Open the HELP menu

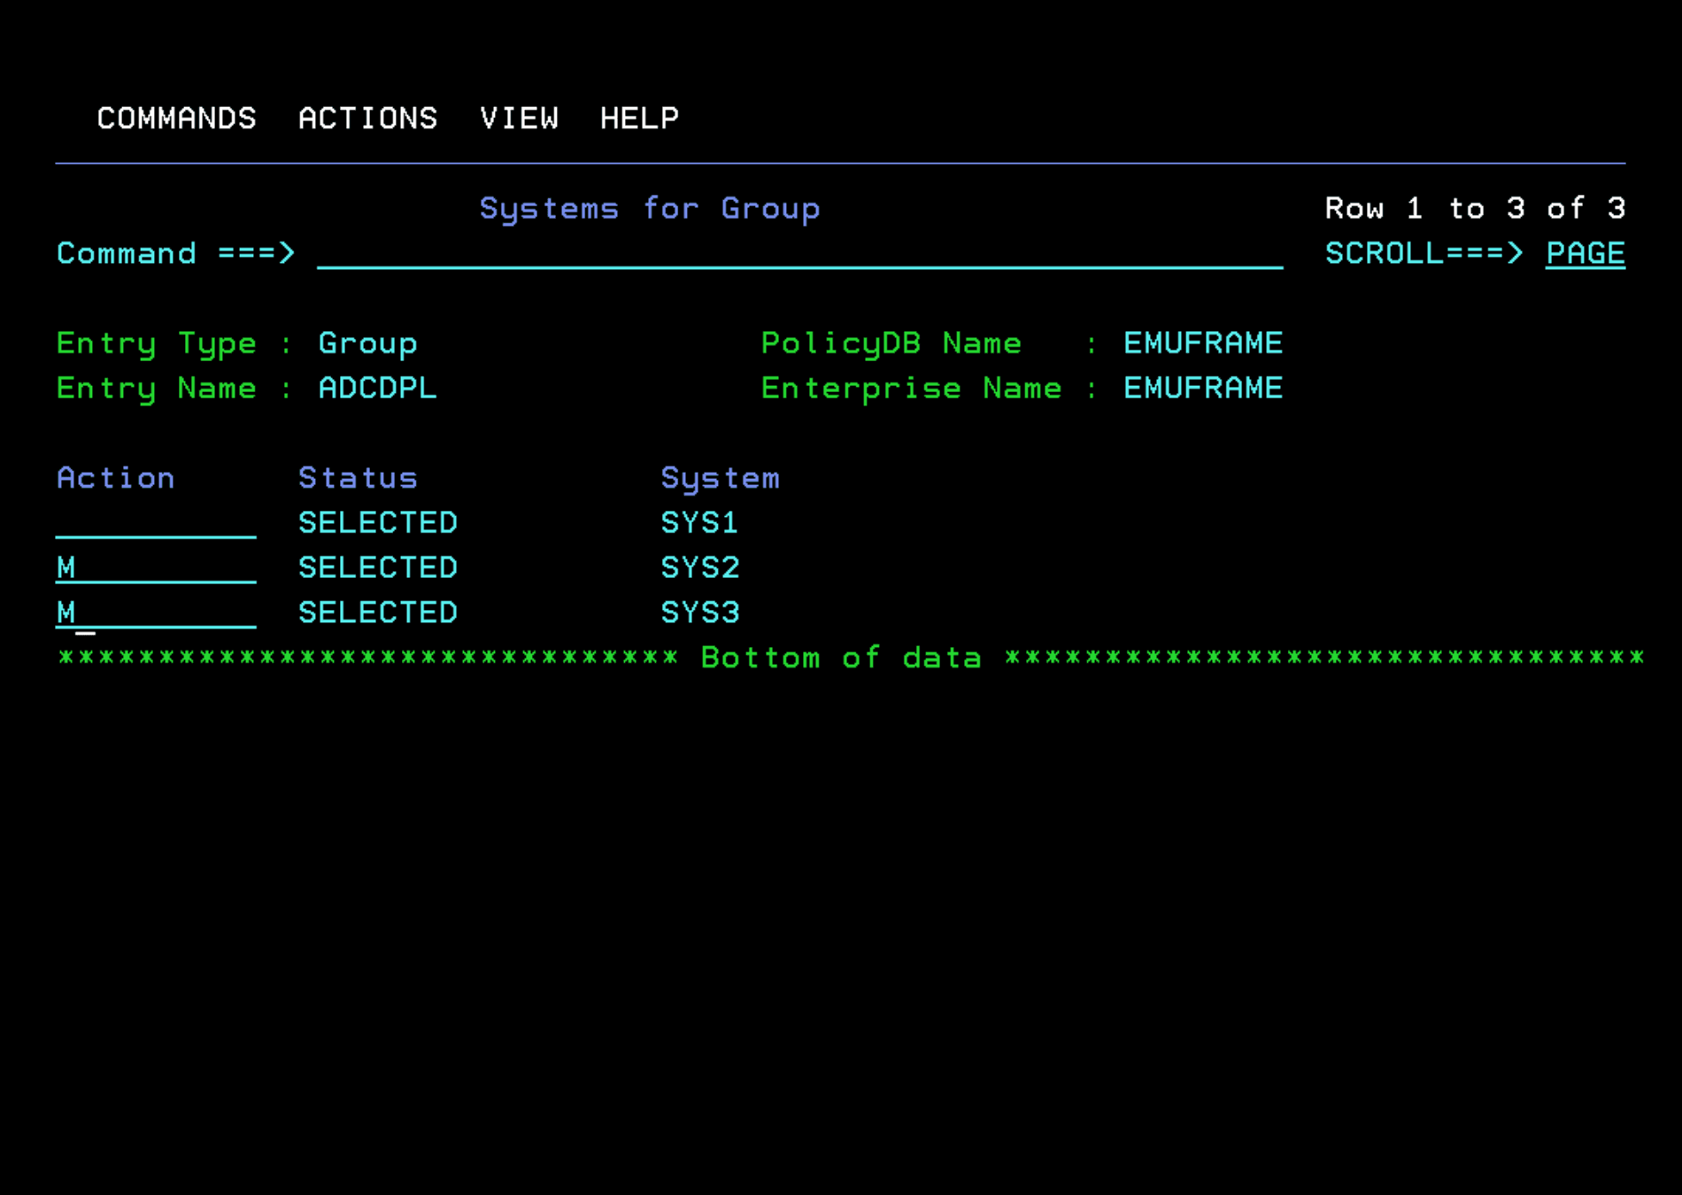(x=640, y=118)
